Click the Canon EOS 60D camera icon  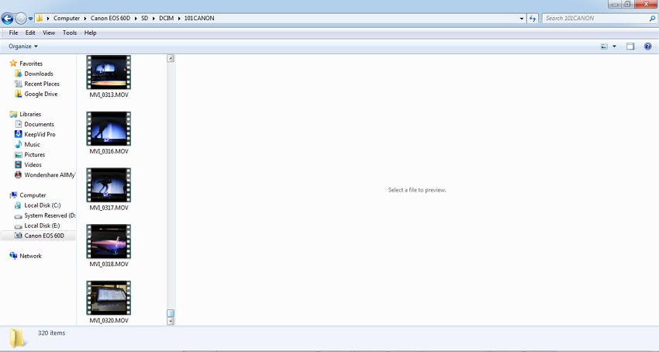(x=18, y=236)
